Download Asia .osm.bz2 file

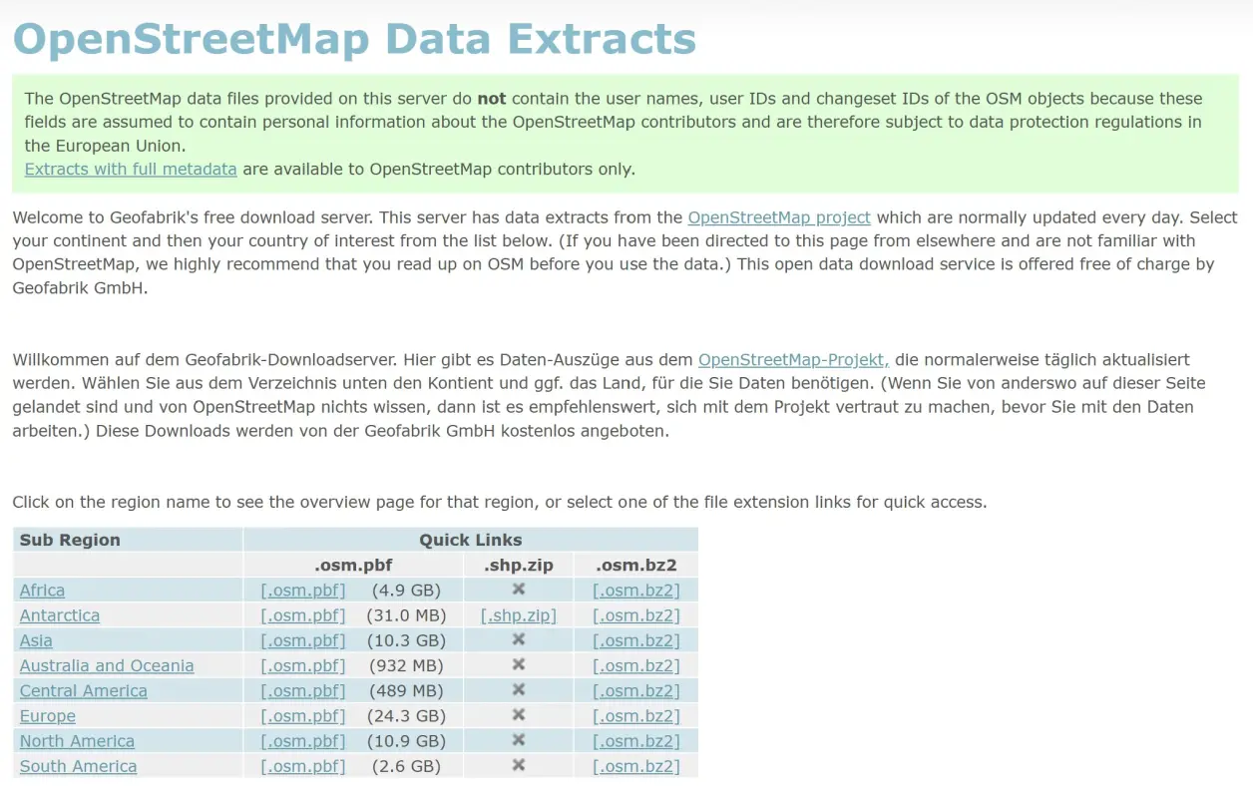pyautogui.click(x=636, y=640)
